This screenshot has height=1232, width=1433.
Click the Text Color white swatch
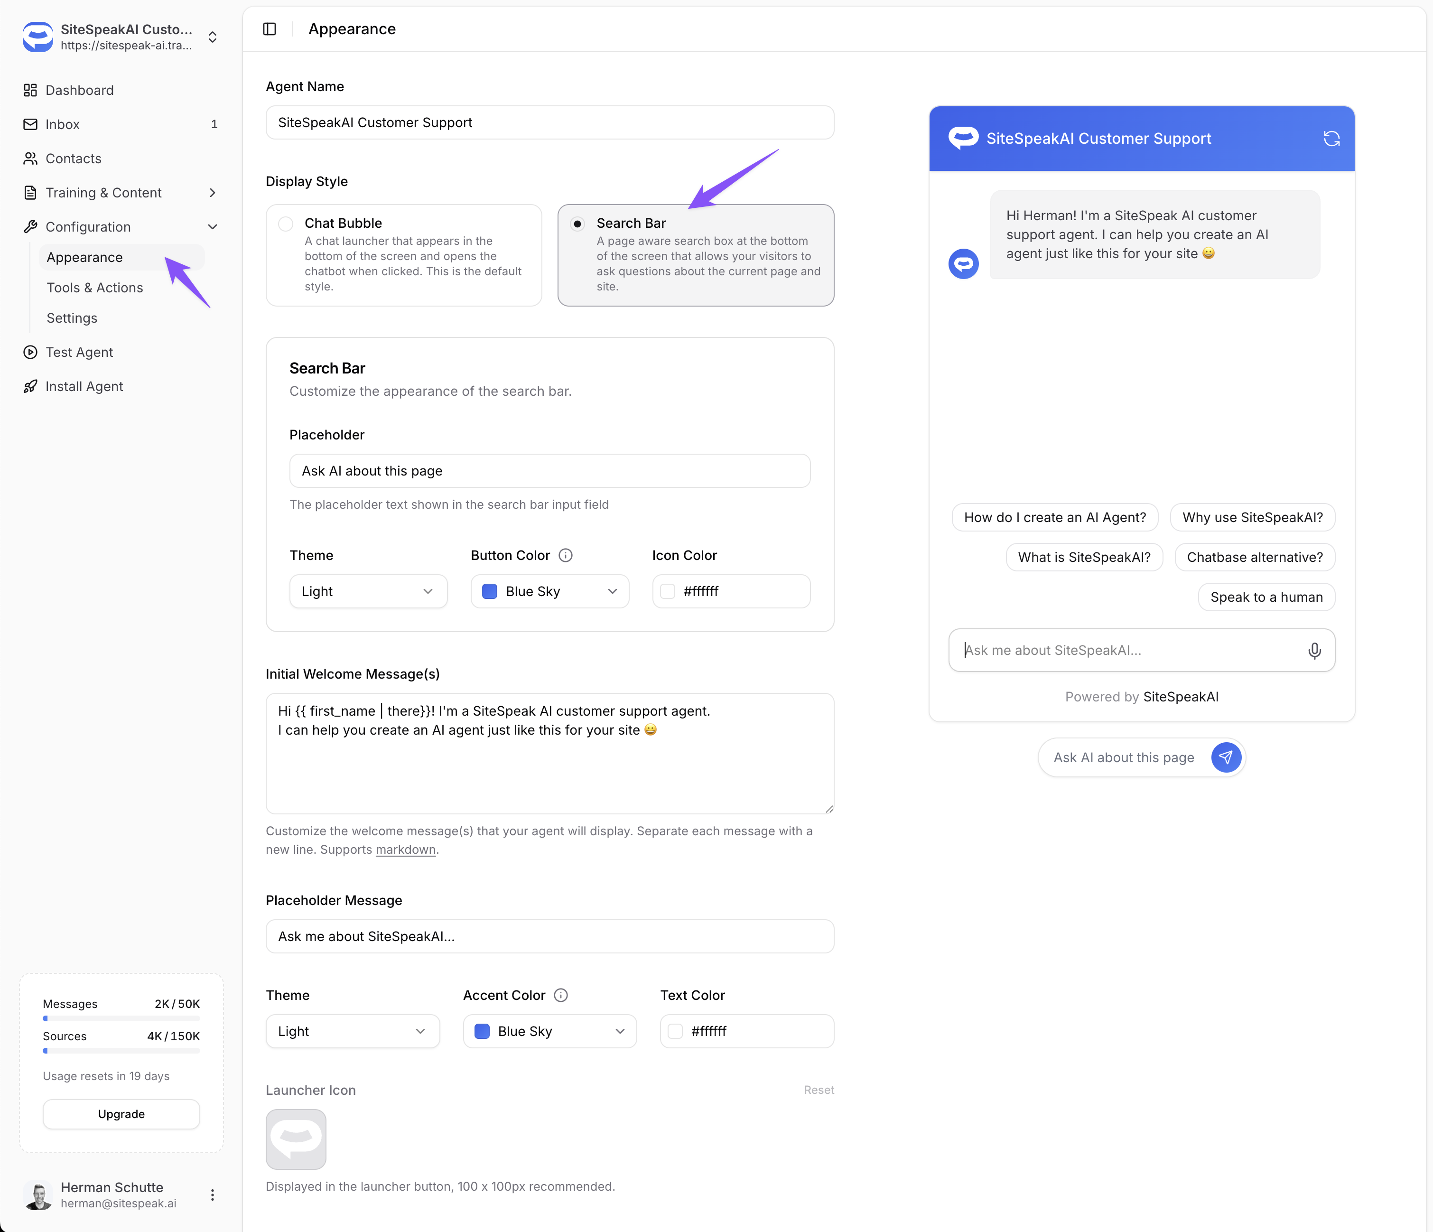point(676,1031)
